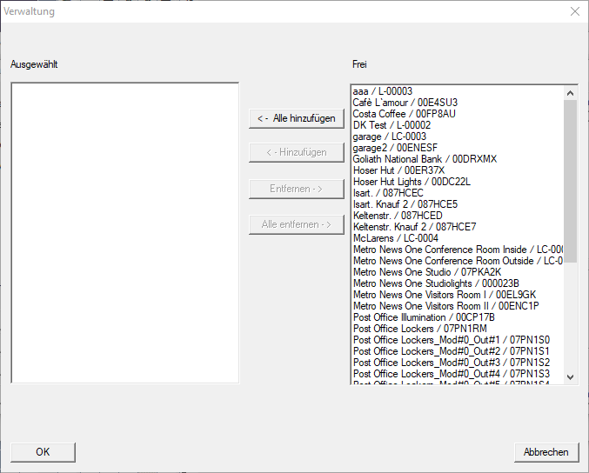
Task: Choose 'Costa Coffee / 00FP8AU' list item
Action: [x=404, y=114]
